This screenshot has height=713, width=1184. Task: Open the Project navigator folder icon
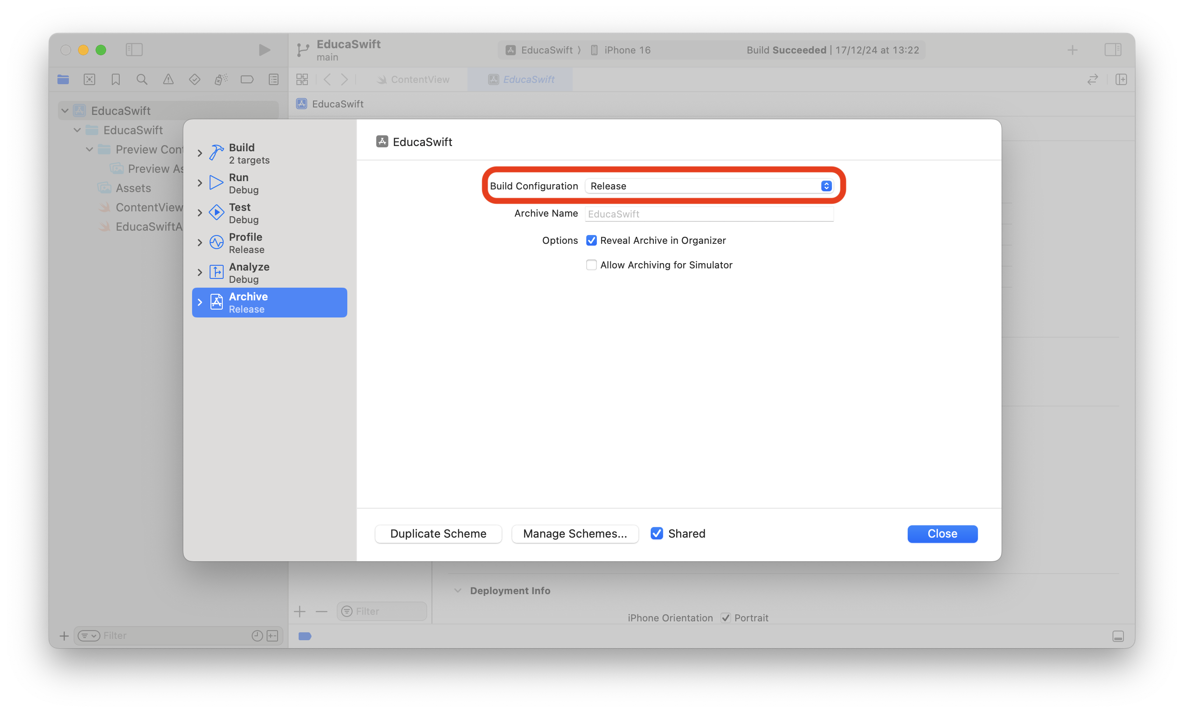(x=63, y=79)
